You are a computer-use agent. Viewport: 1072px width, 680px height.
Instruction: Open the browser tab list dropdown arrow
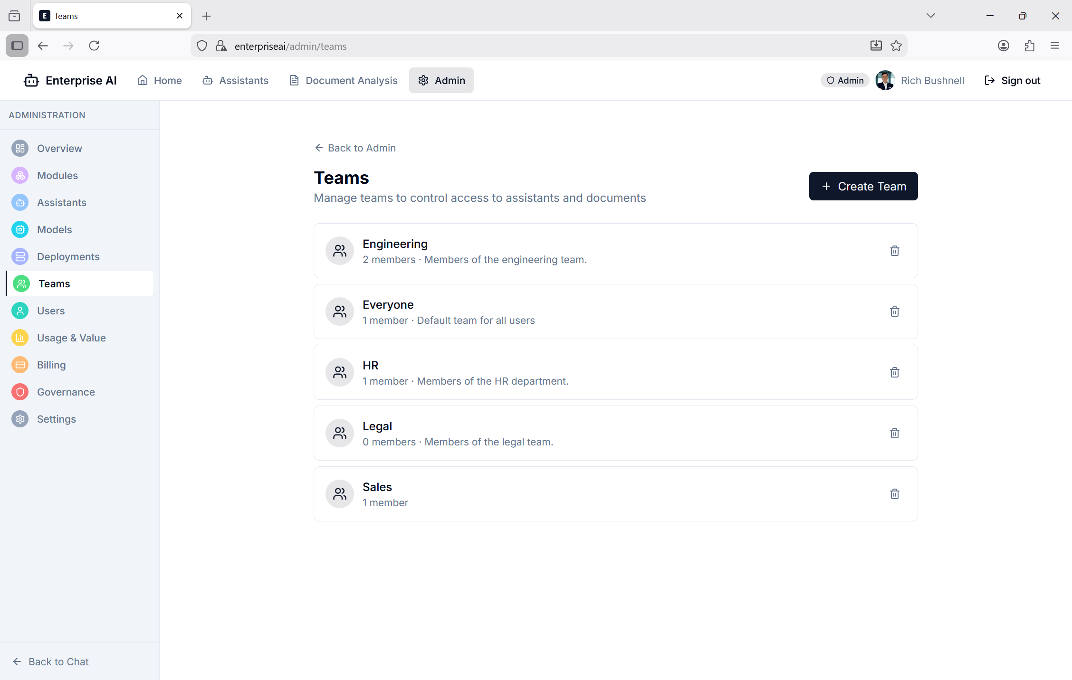[x=930, y=16]
